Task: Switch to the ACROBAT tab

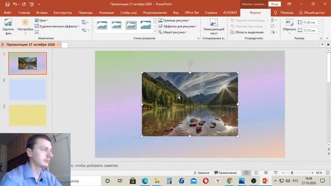Action: click(230, 12)
